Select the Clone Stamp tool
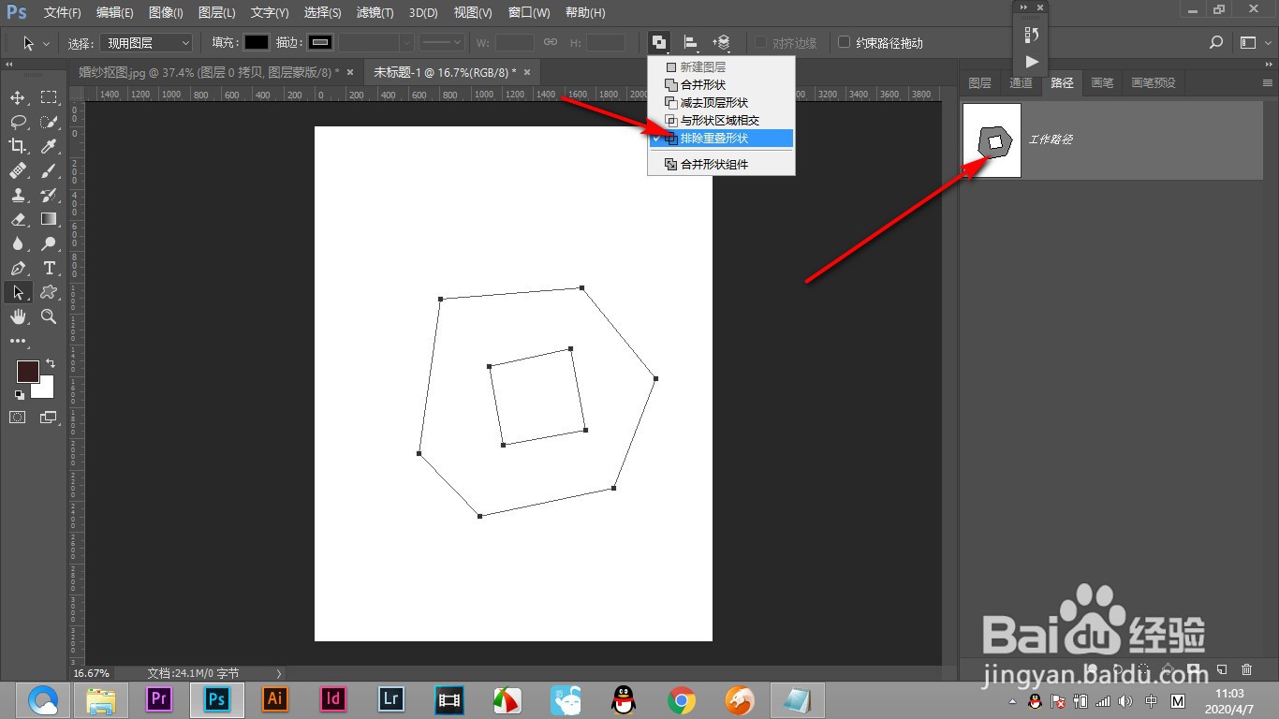This screenshot has width=1279, height=719. [x=18, y=195]
